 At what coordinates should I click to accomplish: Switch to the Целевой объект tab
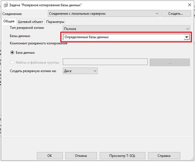point(30,22)
